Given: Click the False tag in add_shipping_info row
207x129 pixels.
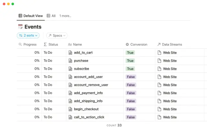Looking at the screenshot, I should pos(131,101).
